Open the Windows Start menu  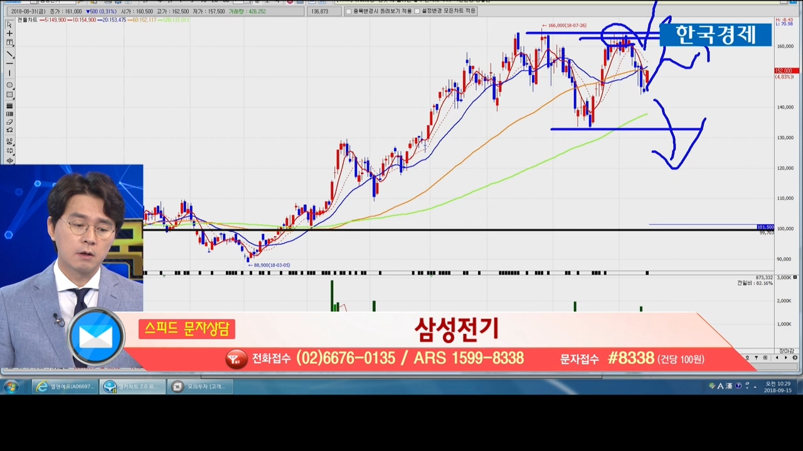[x=11, y=386]
